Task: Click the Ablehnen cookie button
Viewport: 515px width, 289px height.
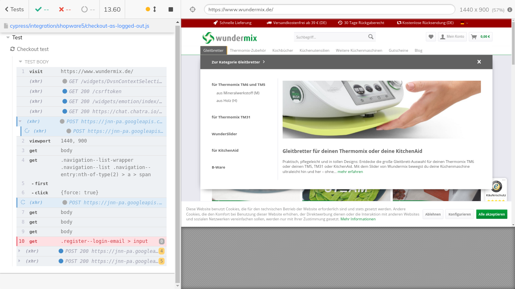Action: coord(433,214)
